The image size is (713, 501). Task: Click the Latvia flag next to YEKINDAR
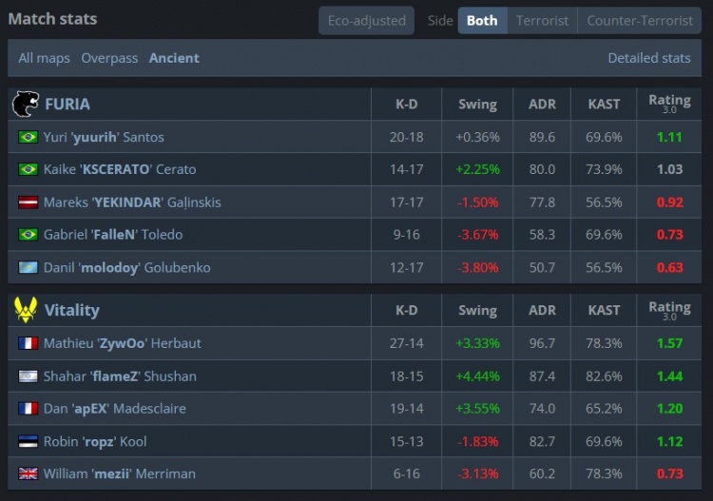28,202
